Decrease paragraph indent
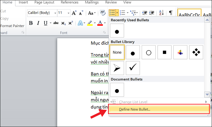 (145, 13)
